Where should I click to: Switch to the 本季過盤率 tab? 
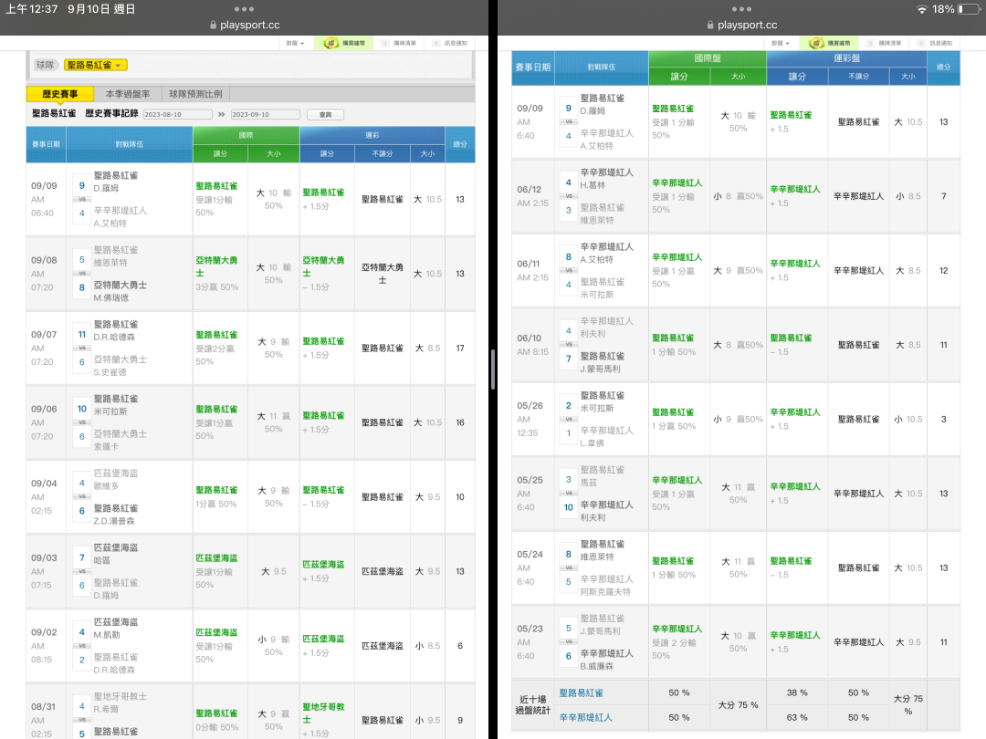(128, 94)
